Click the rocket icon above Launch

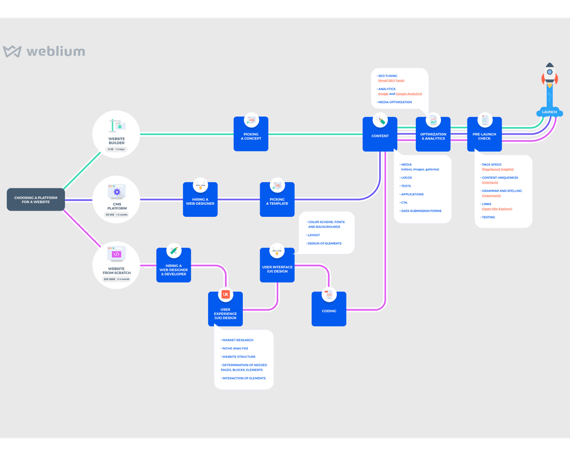coord(549,76)
